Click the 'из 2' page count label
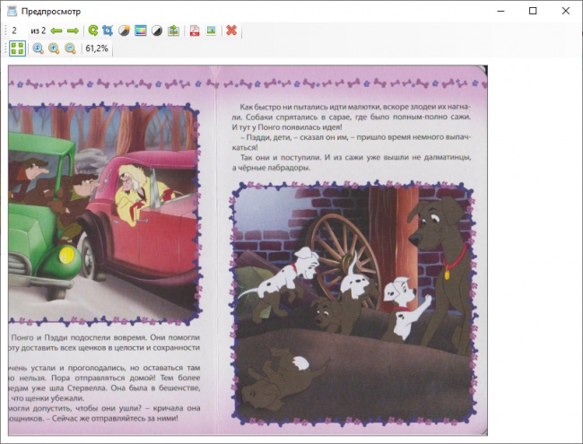 (x=38, y=30)
